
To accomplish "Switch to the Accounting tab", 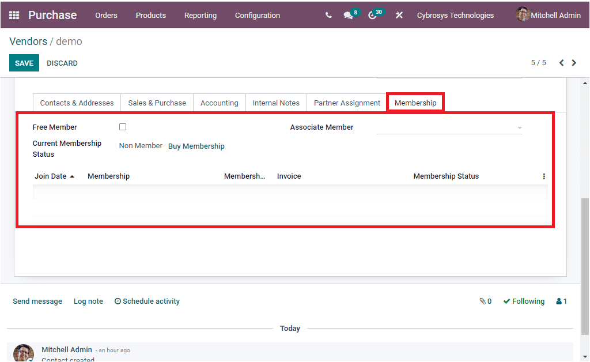I will [x=219, y=103].
